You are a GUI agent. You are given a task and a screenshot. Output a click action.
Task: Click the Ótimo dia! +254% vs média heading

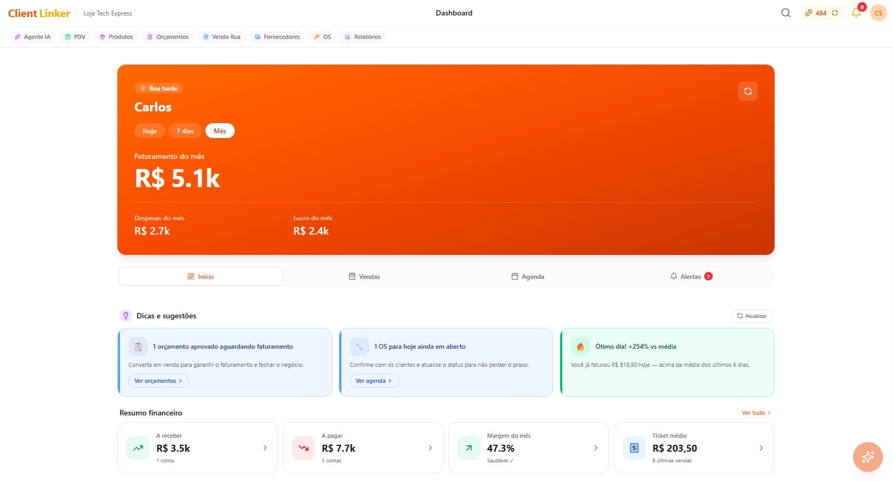(636, 347)
